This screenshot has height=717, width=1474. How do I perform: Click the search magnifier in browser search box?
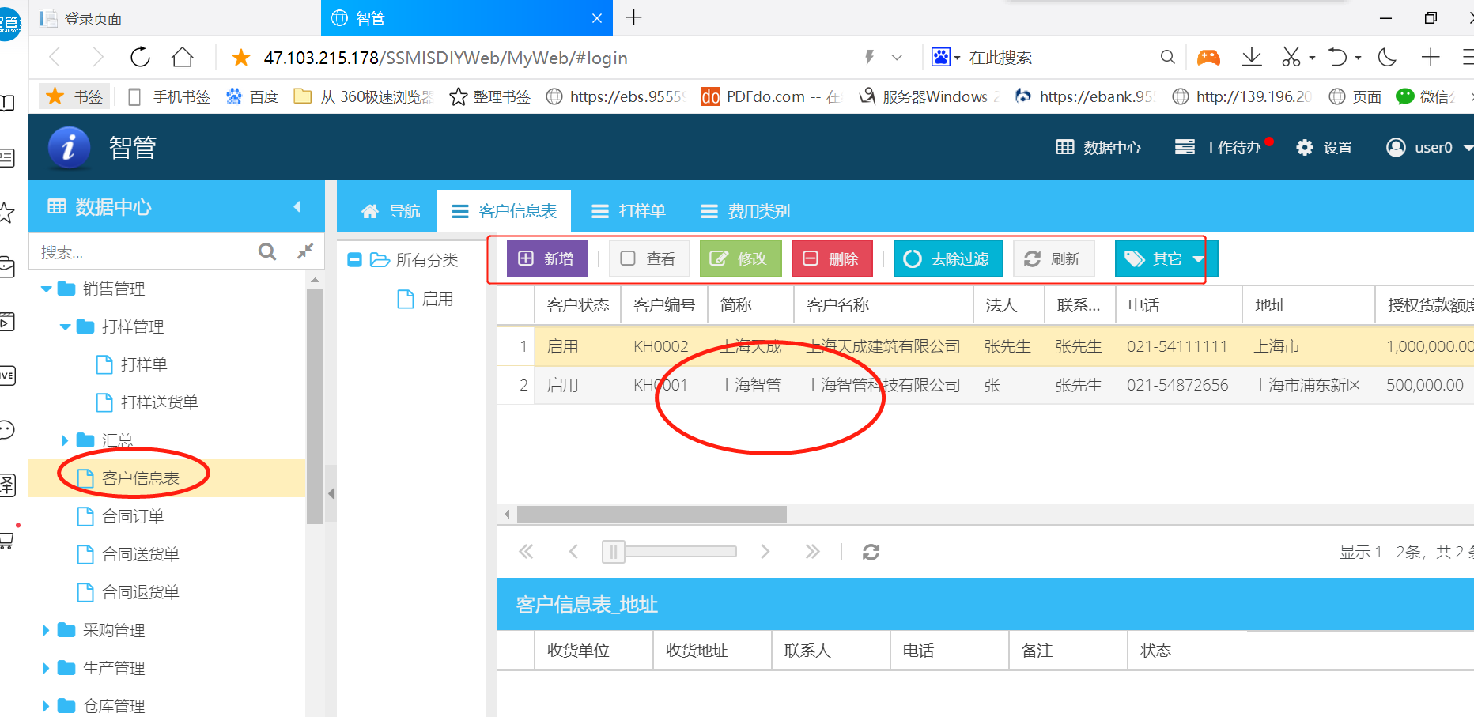click(1167, 57)
